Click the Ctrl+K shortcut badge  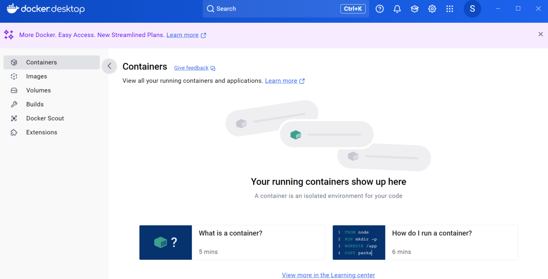[x=353, y=9]
